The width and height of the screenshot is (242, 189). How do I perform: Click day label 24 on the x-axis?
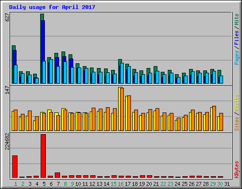(177, 184)
